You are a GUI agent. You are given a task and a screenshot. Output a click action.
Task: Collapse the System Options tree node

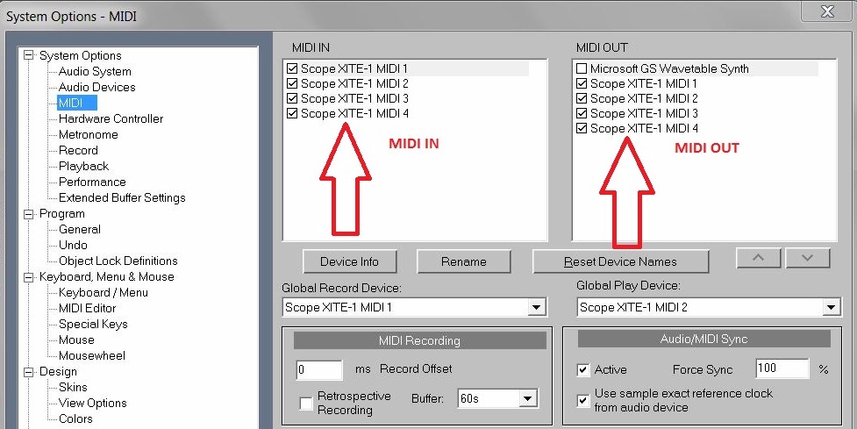coord(28,55)
